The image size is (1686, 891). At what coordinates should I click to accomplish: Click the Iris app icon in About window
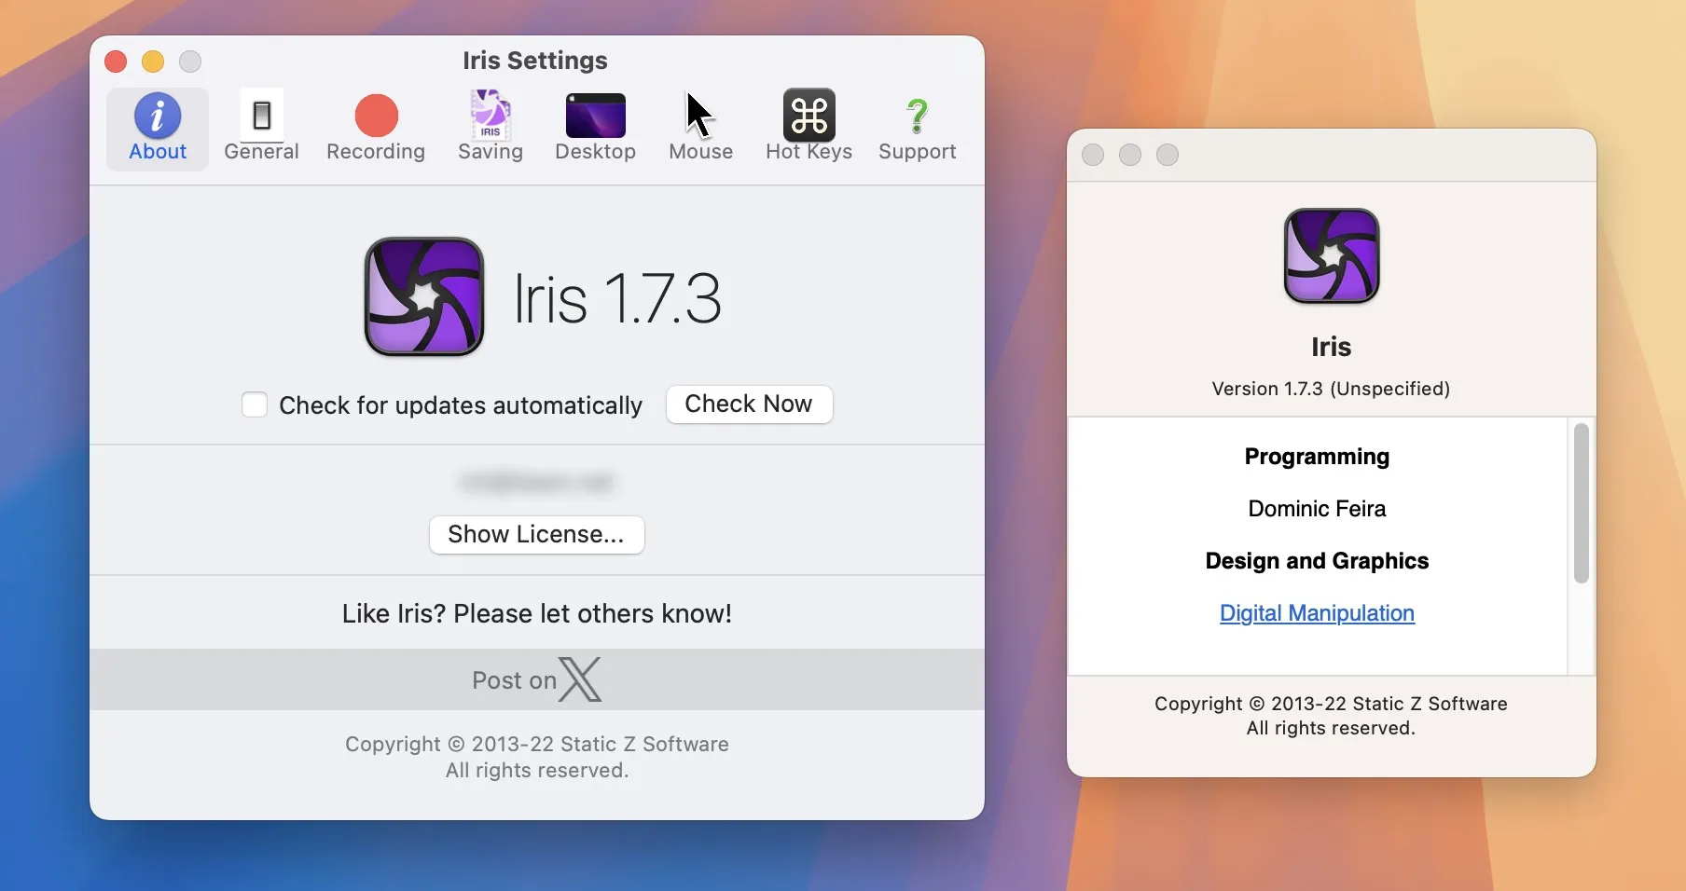click(1332, 255)
